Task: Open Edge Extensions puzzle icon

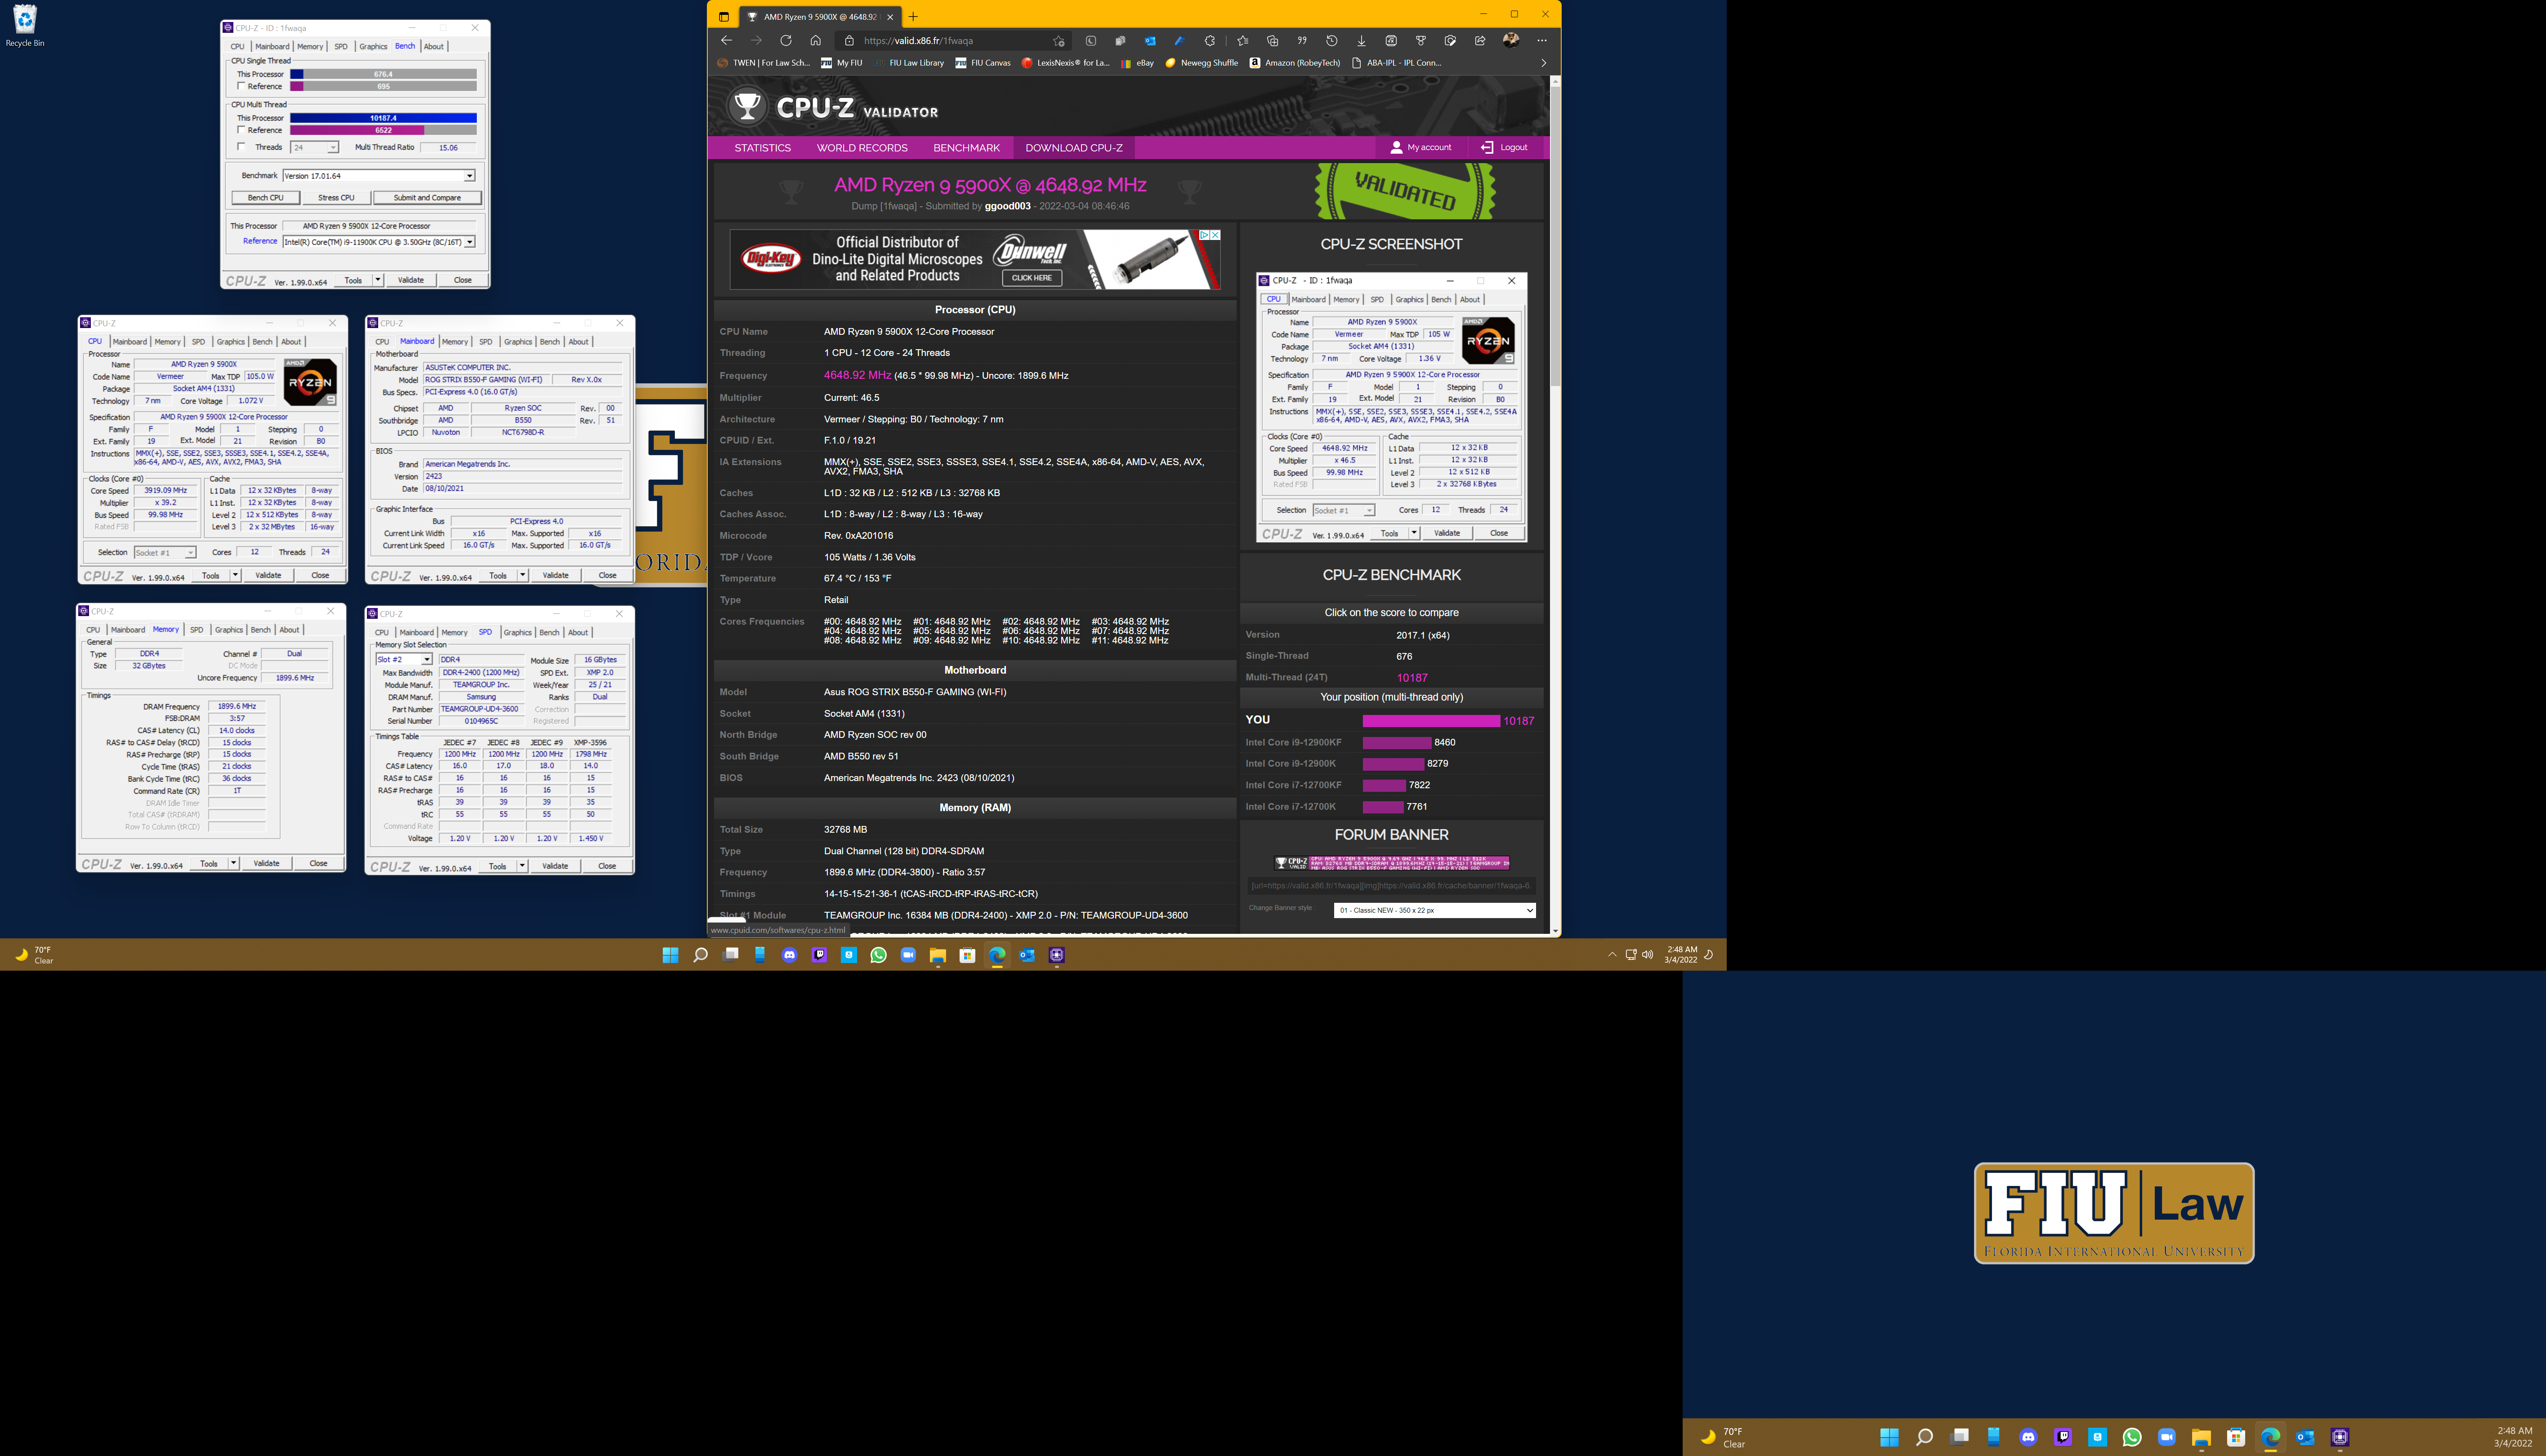Action: [1210, 41]
